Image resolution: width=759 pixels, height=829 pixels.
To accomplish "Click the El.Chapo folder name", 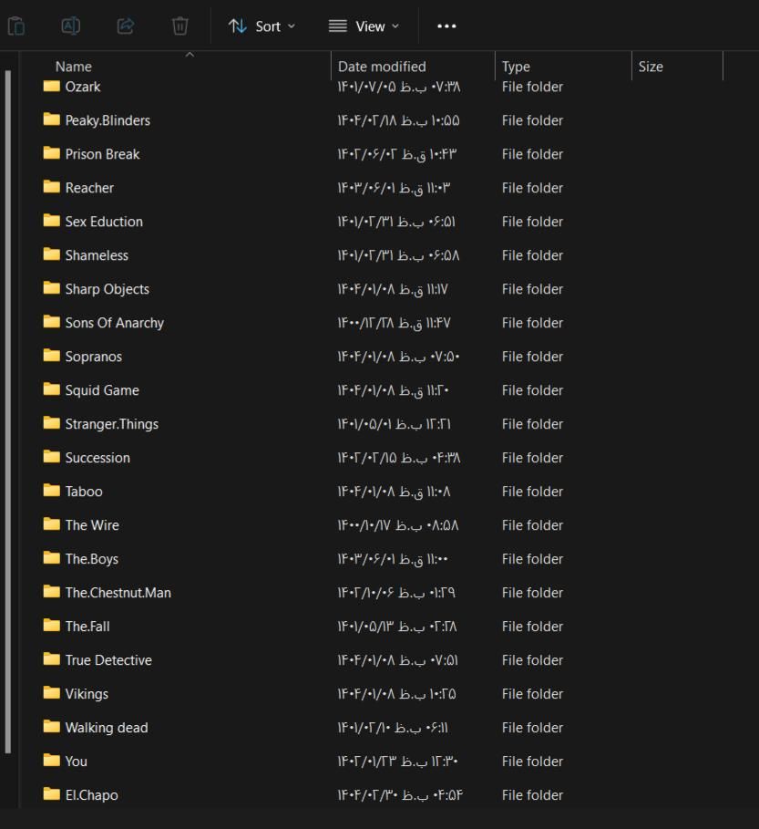I will coord(91,795).
